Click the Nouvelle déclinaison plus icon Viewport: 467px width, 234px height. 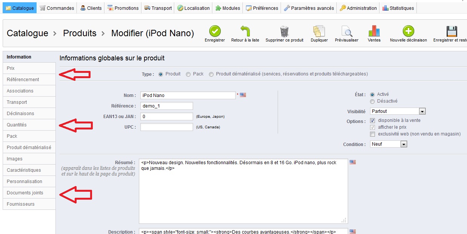click(x=409, y=31)
